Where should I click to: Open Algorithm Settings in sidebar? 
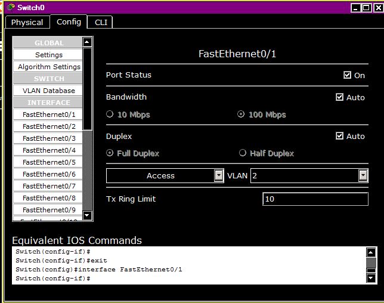pyautogui.click(x=48, y=67)
